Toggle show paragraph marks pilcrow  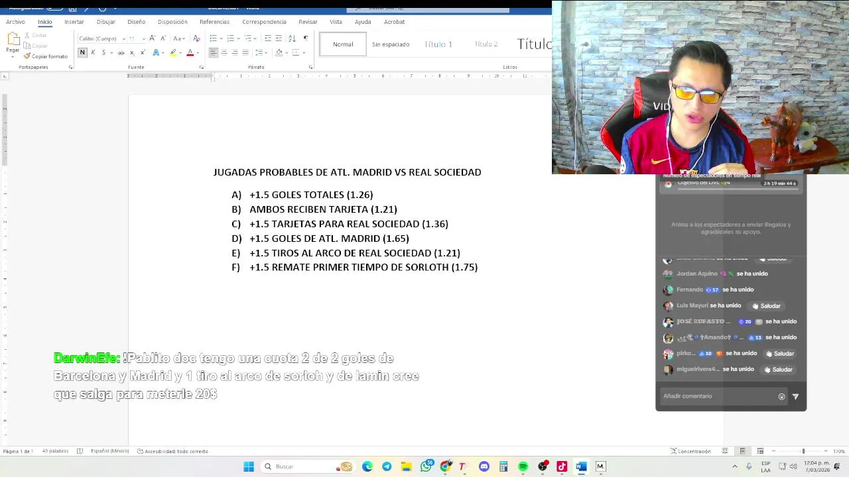coord(305,38)
